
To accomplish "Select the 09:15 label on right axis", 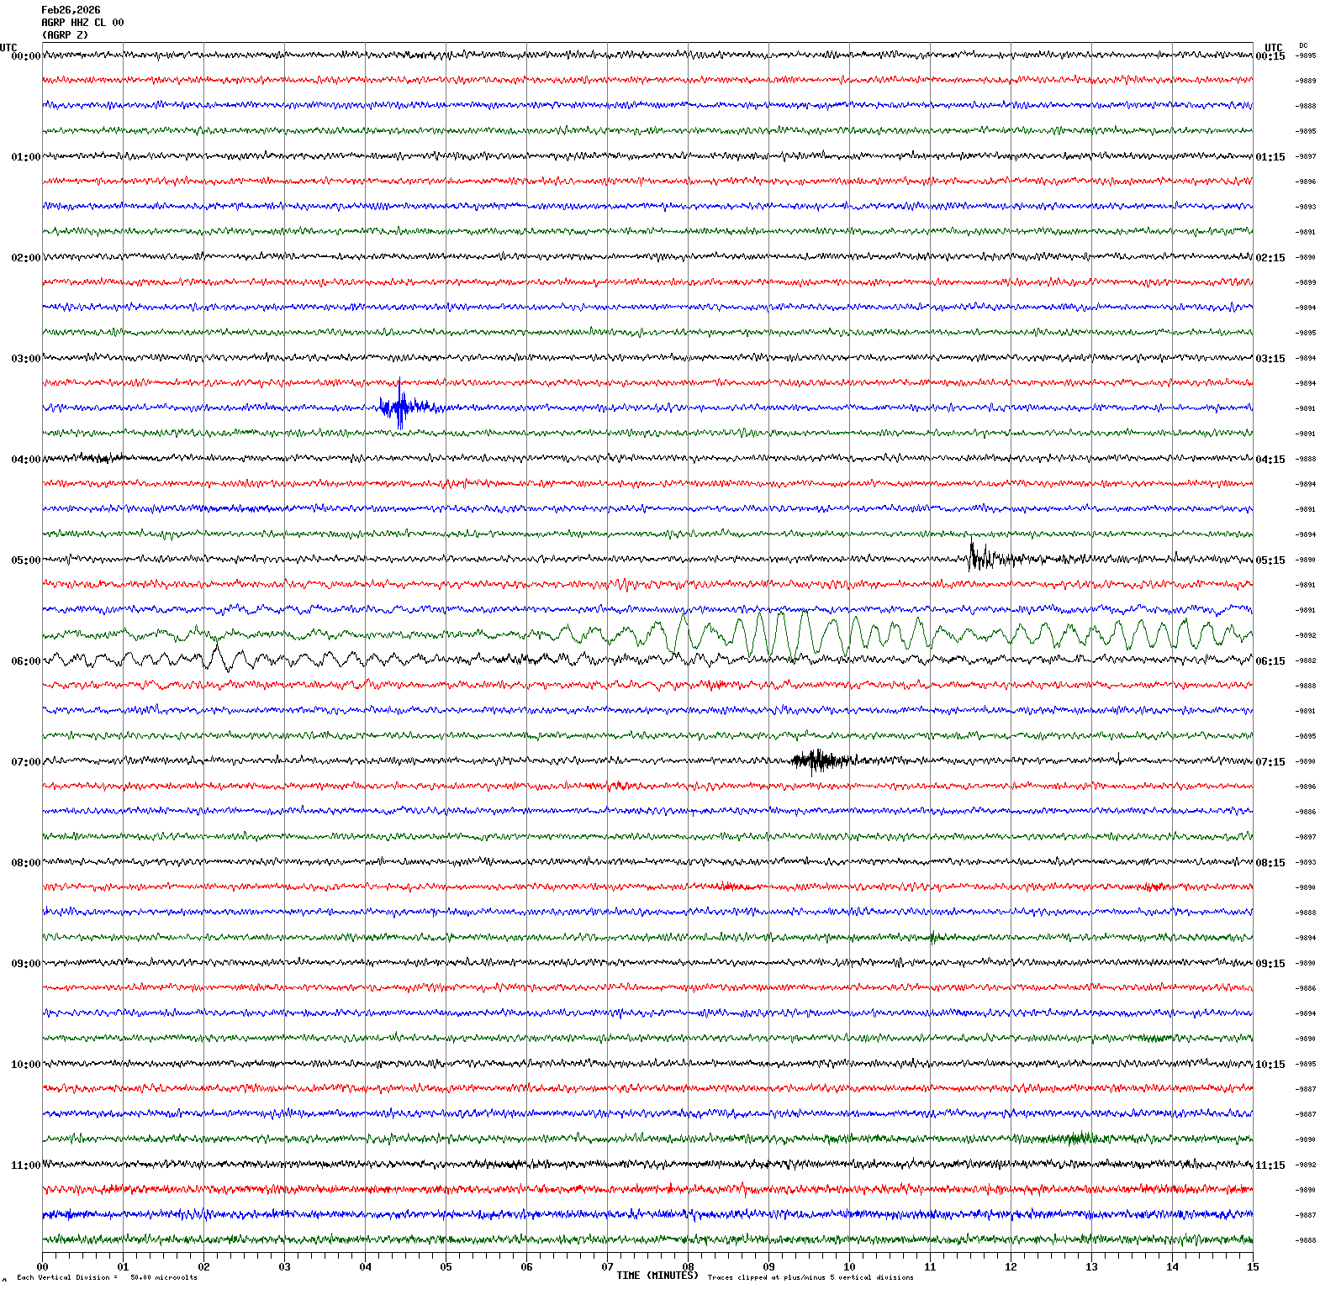I will [1270, 964].
